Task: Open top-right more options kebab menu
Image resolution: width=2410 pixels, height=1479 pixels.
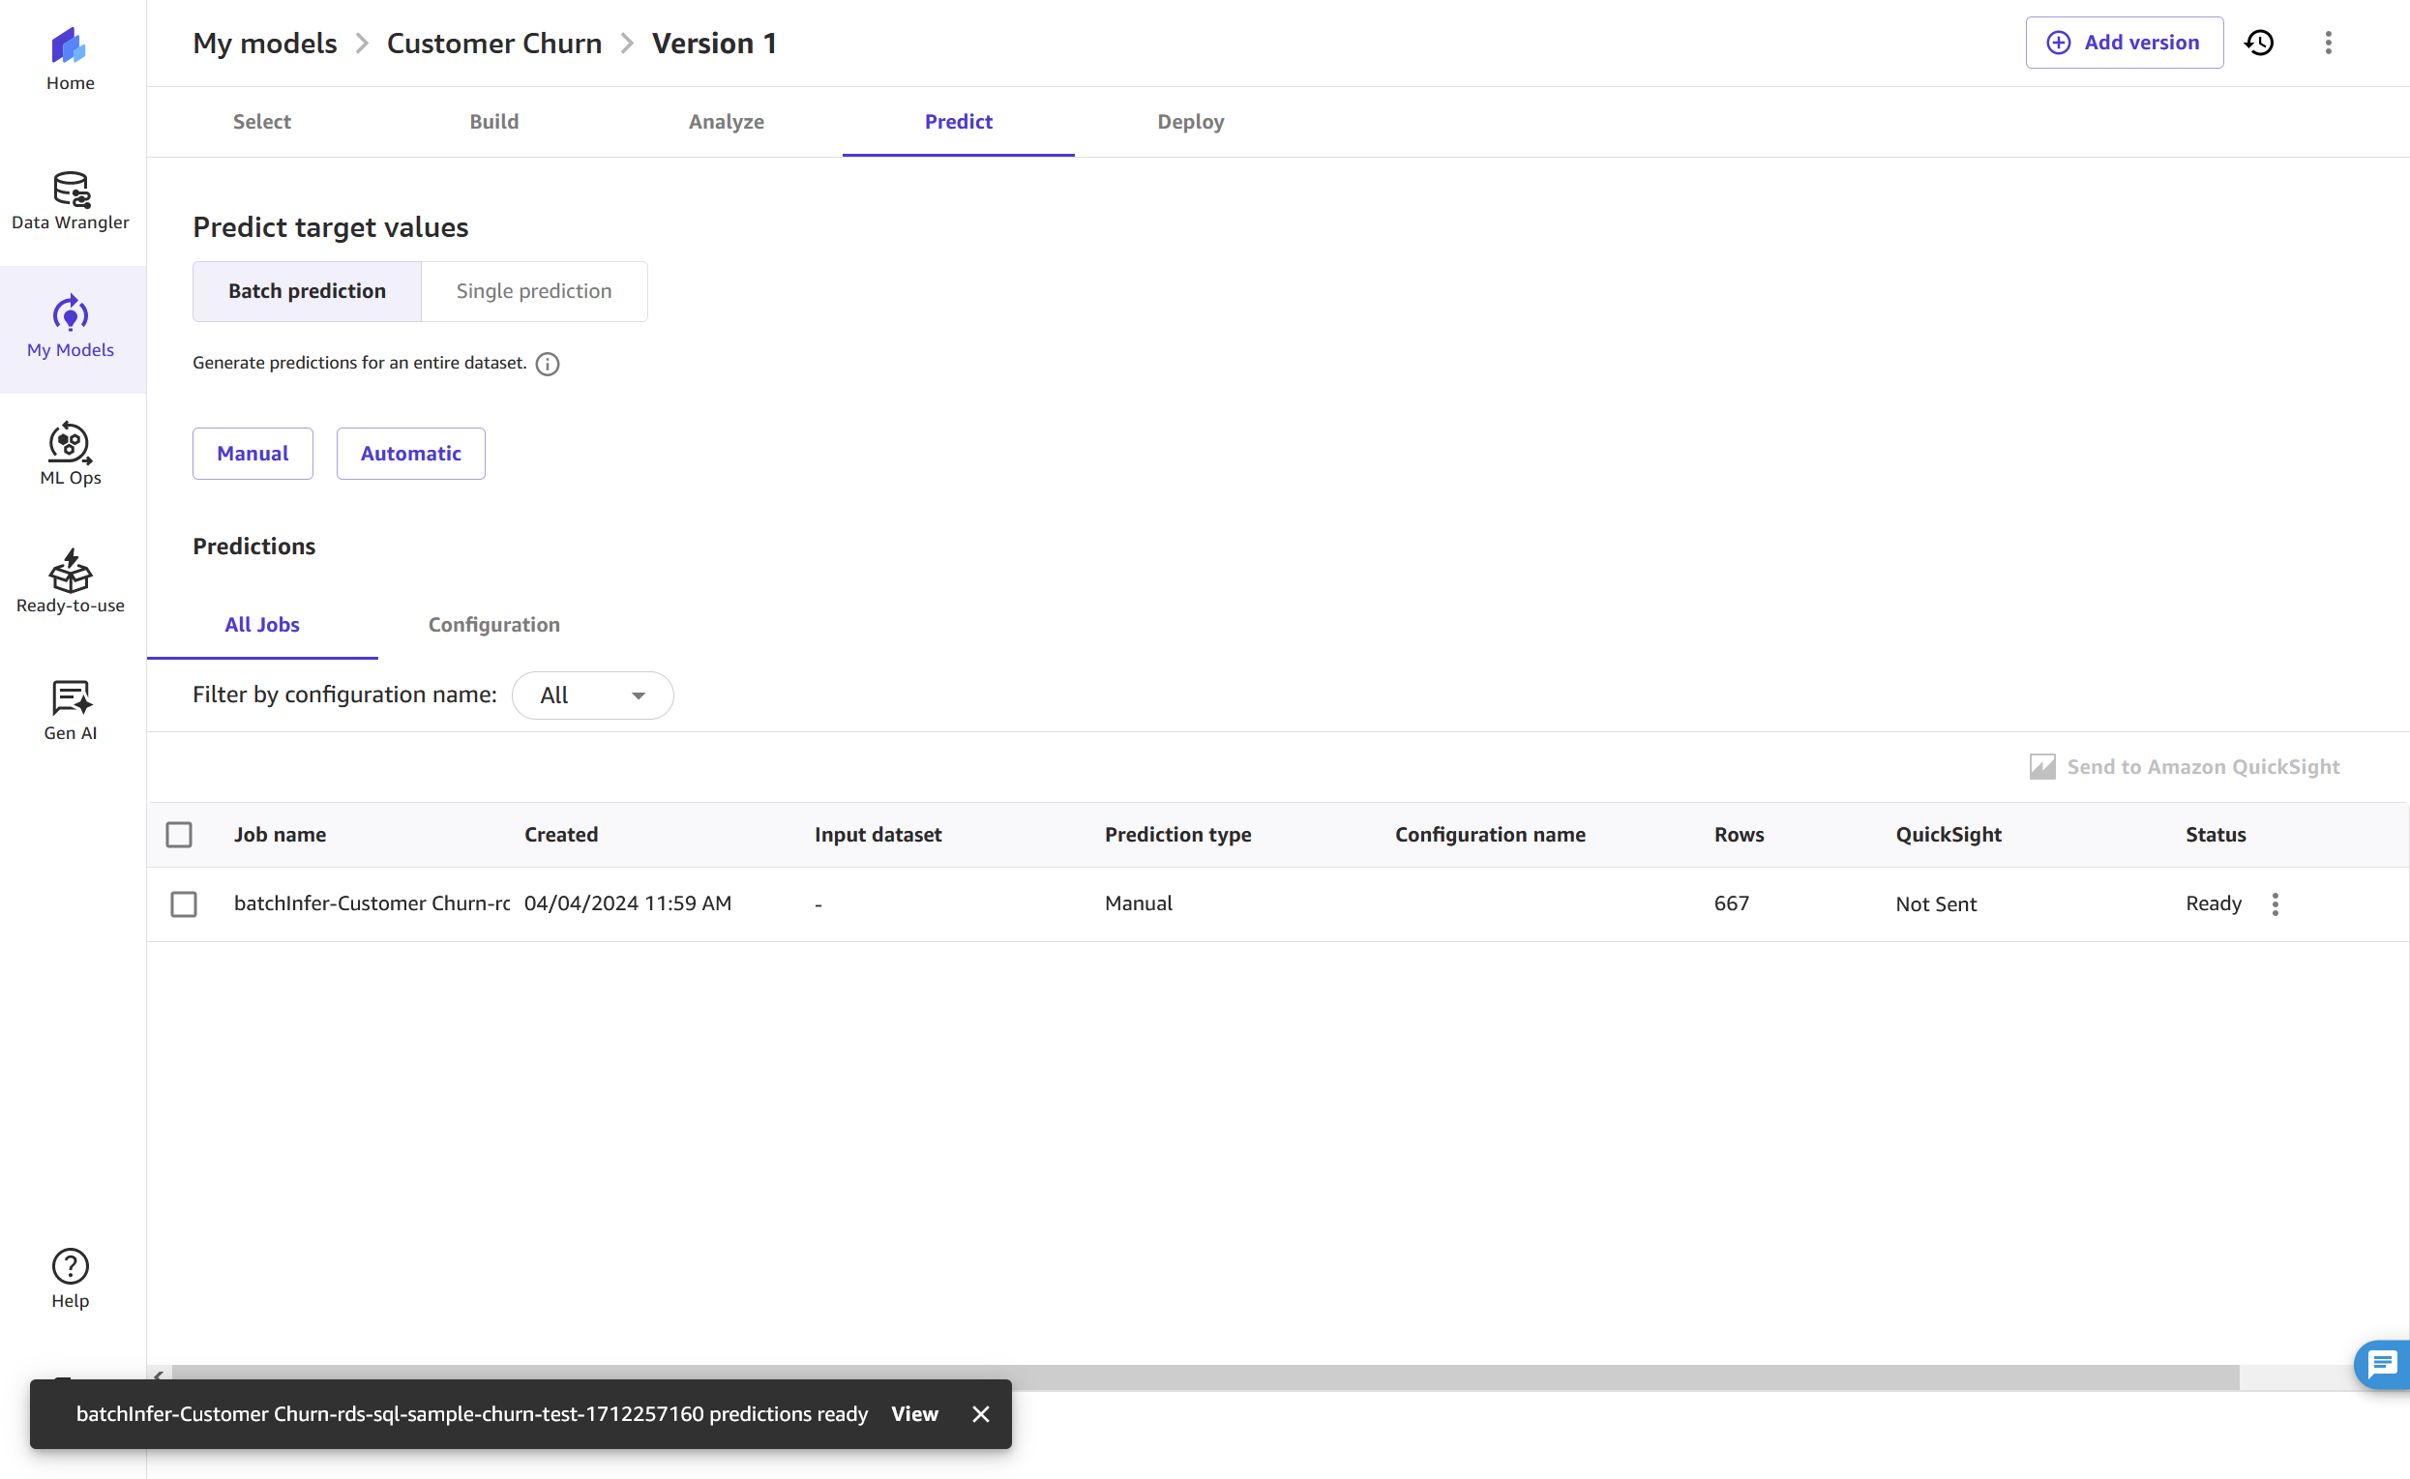Action: 2328,43
